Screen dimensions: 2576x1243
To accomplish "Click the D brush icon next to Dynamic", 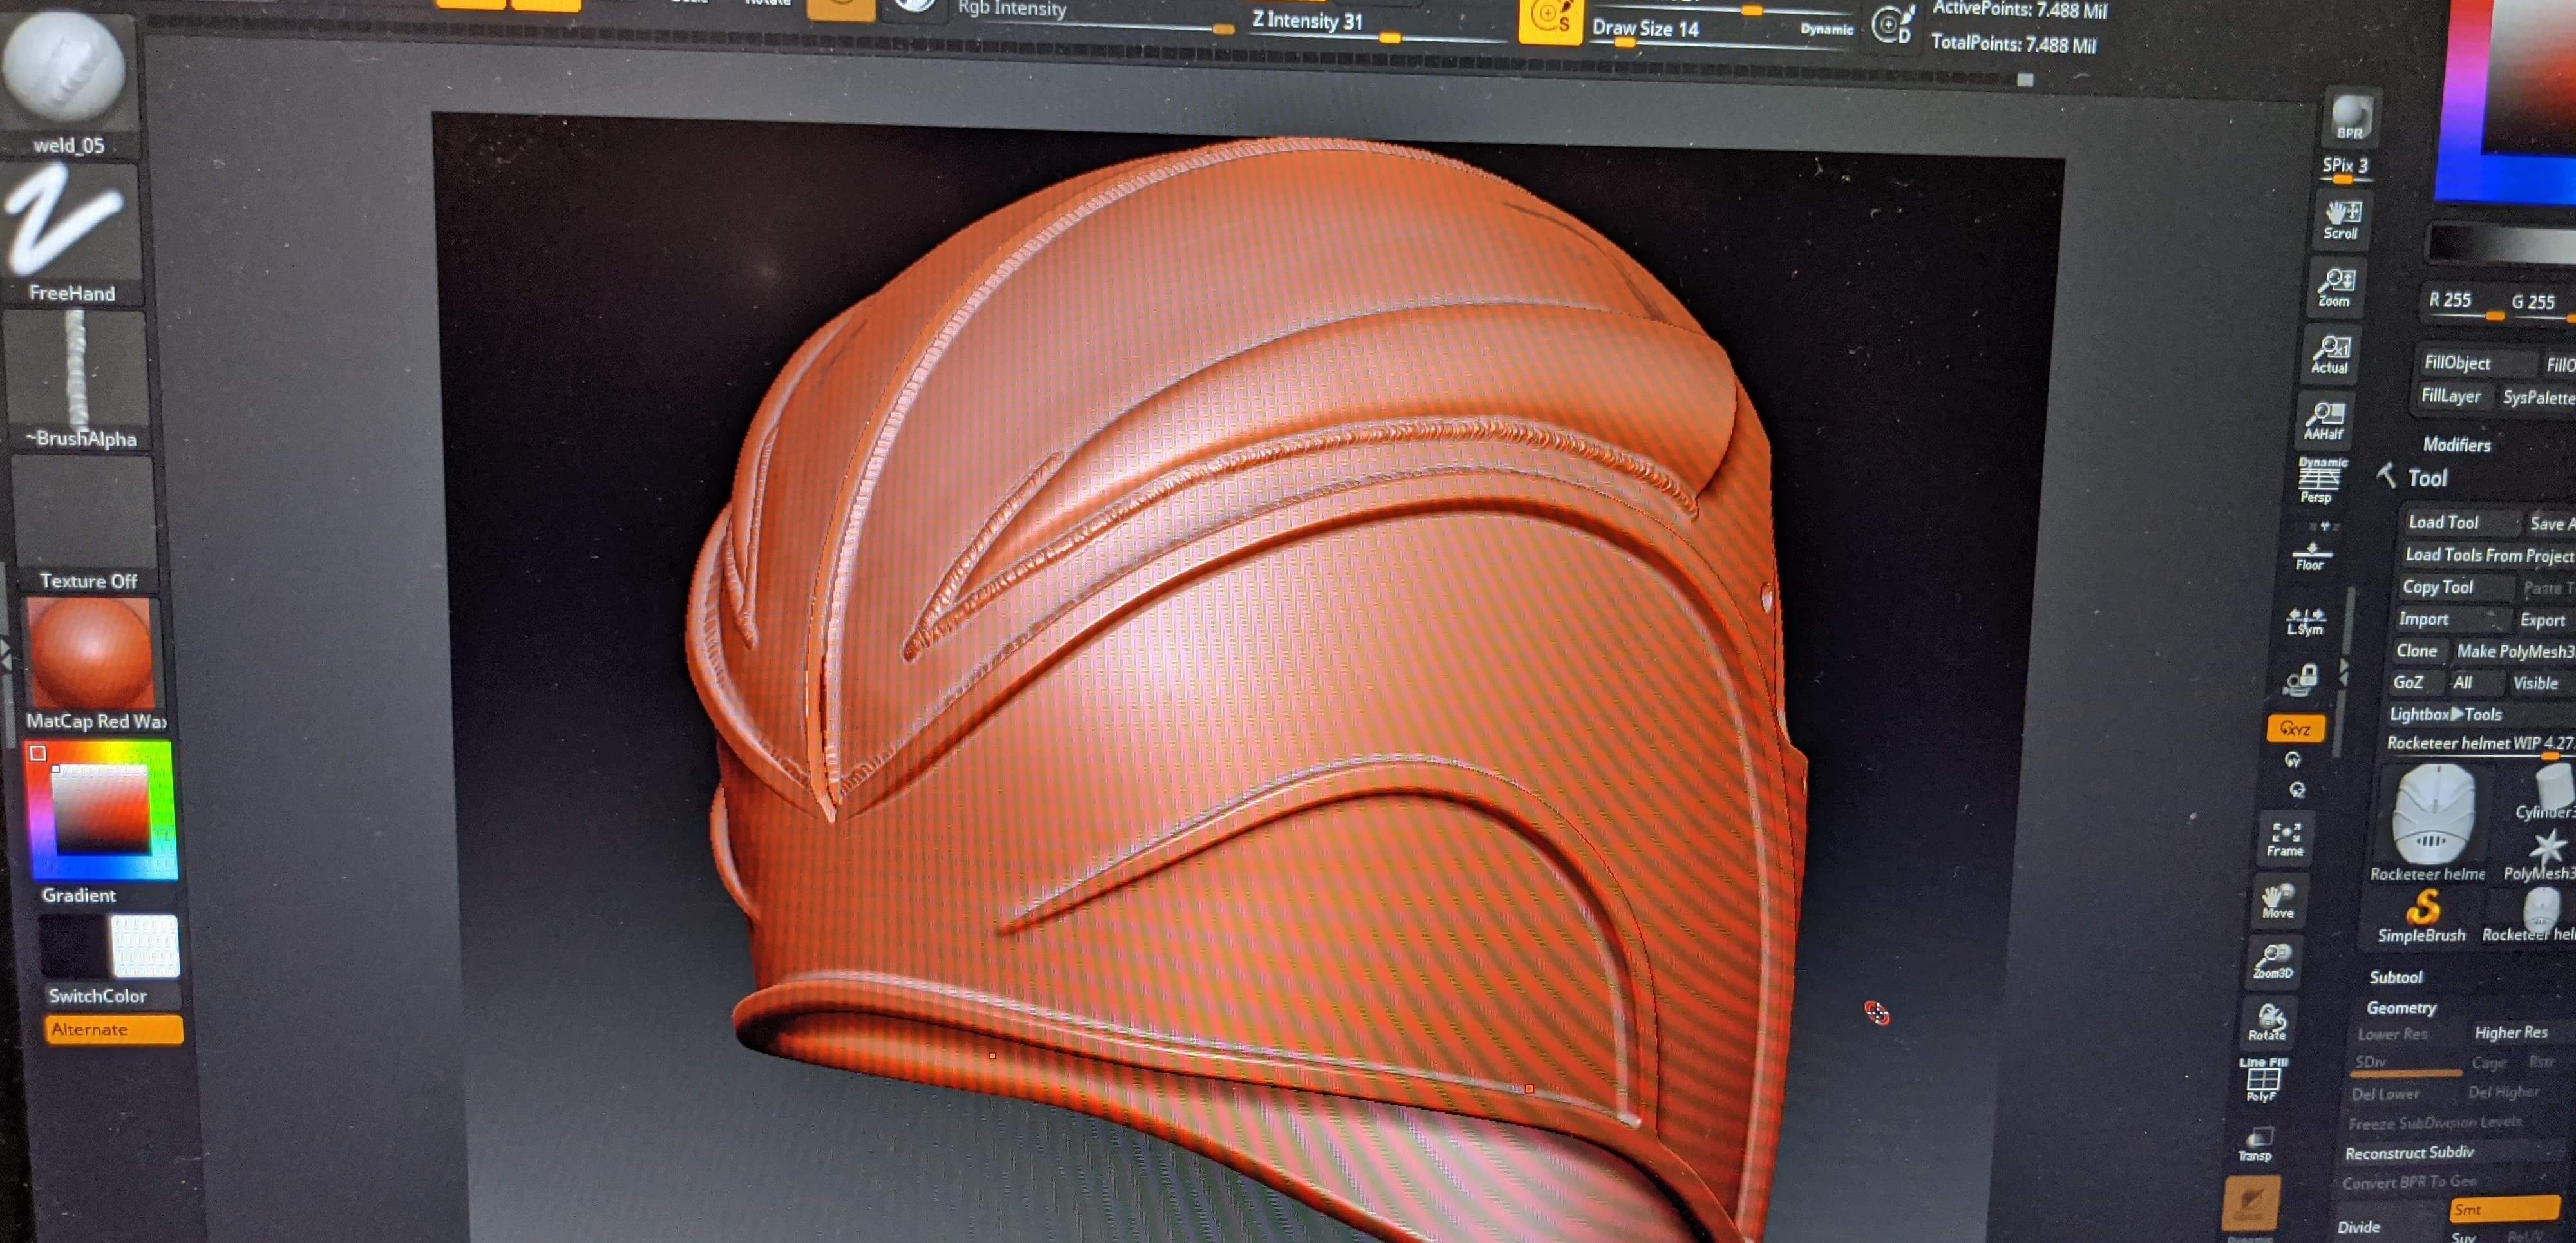I will point(1892,24).
